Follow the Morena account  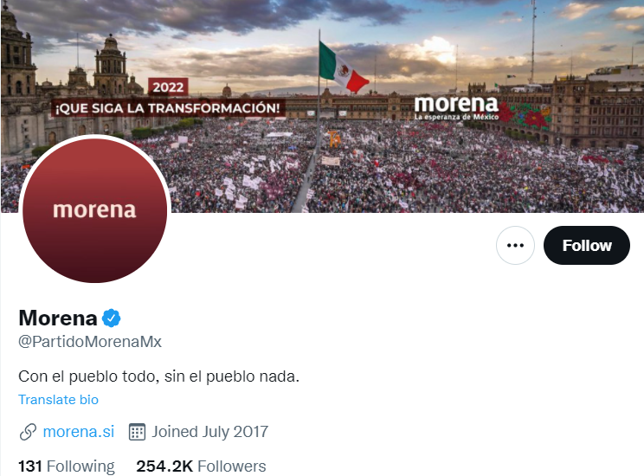587,245
